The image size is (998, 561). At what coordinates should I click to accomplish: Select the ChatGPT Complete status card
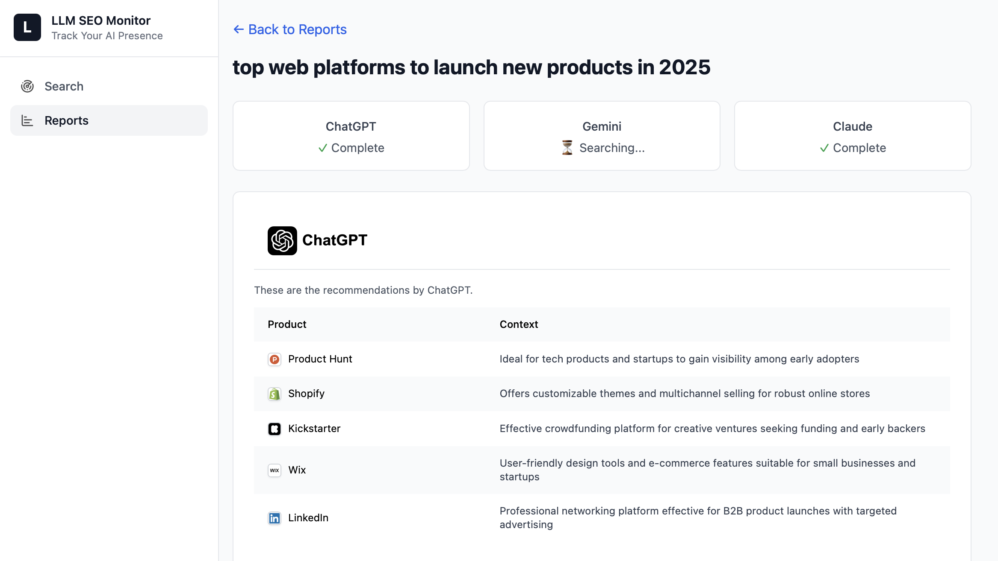[x=351, y=136]
